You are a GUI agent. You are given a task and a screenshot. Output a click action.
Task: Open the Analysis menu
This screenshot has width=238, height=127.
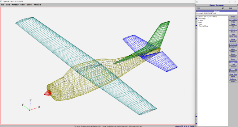[37, 5]
